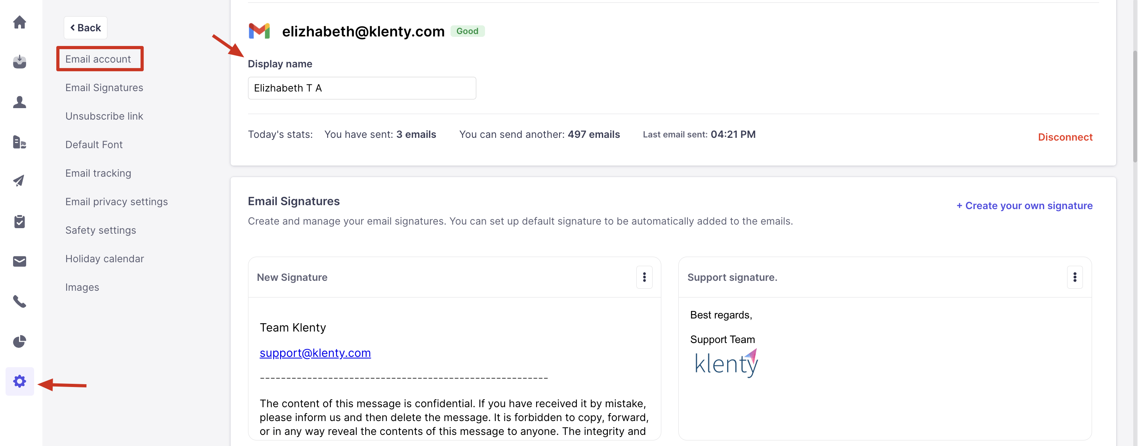This screenshot has width=1138, height=446.
Task: Select Email Signatures in settings menu
Action: (104, 88)
